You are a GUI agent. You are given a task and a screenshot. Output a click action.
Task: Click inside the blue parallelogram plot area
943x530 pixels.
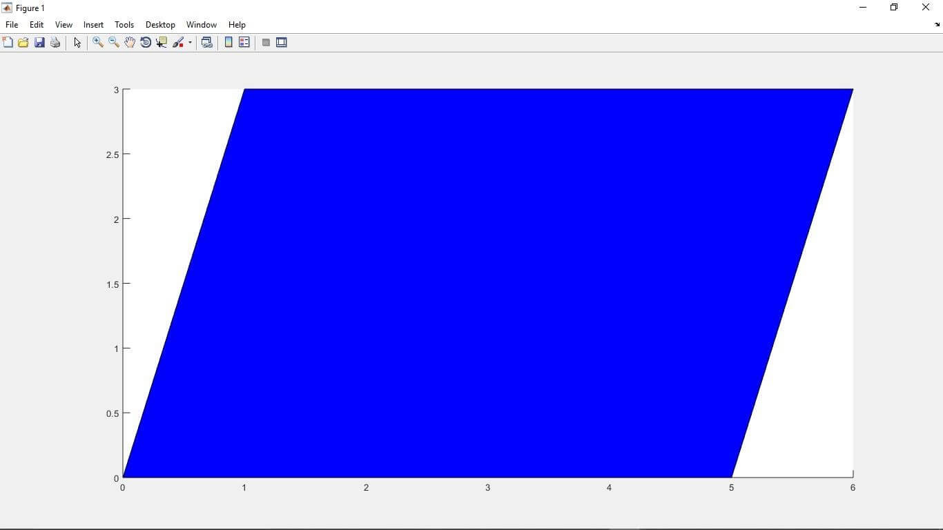(x=483, y=276)
